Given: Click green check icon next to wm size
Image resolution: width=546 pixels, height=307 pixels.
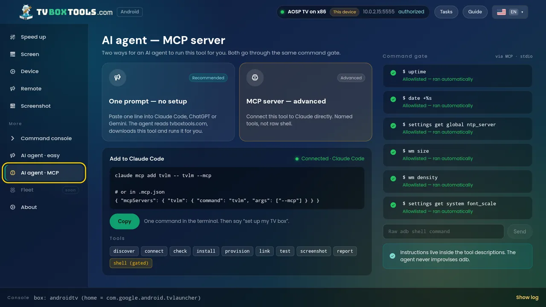Looking at the screenshot, I should (x=393, y=152).
